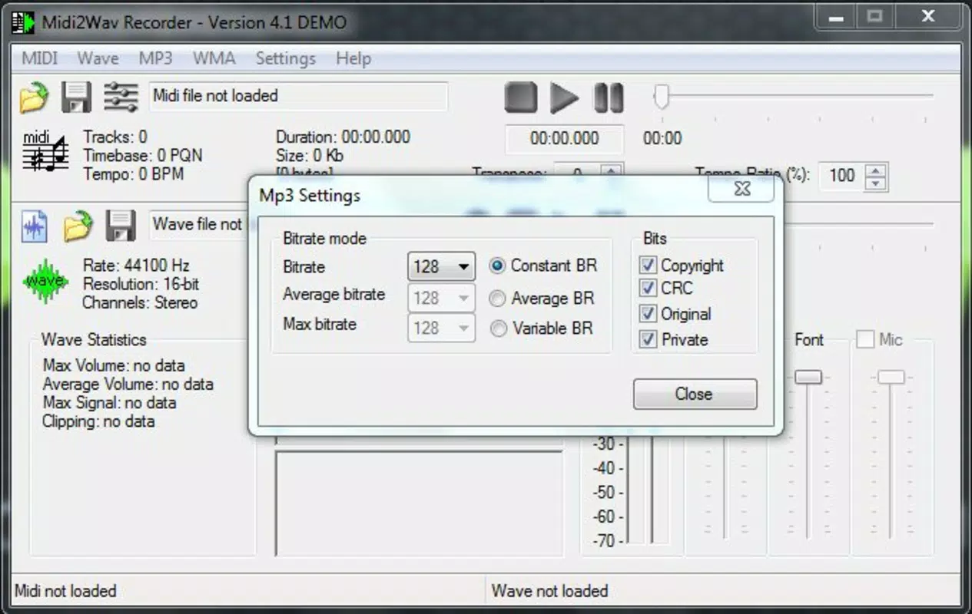Start MIDI playback with the play button
Viewport: 972px width, 614px height.
click(564, 98)
